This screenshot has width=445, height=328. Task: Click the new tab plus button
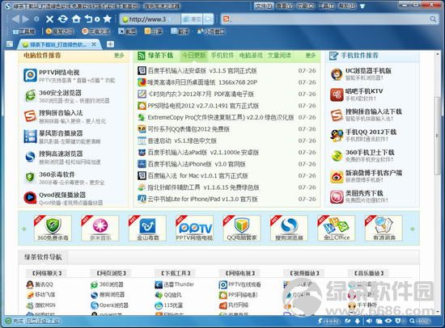110,44
